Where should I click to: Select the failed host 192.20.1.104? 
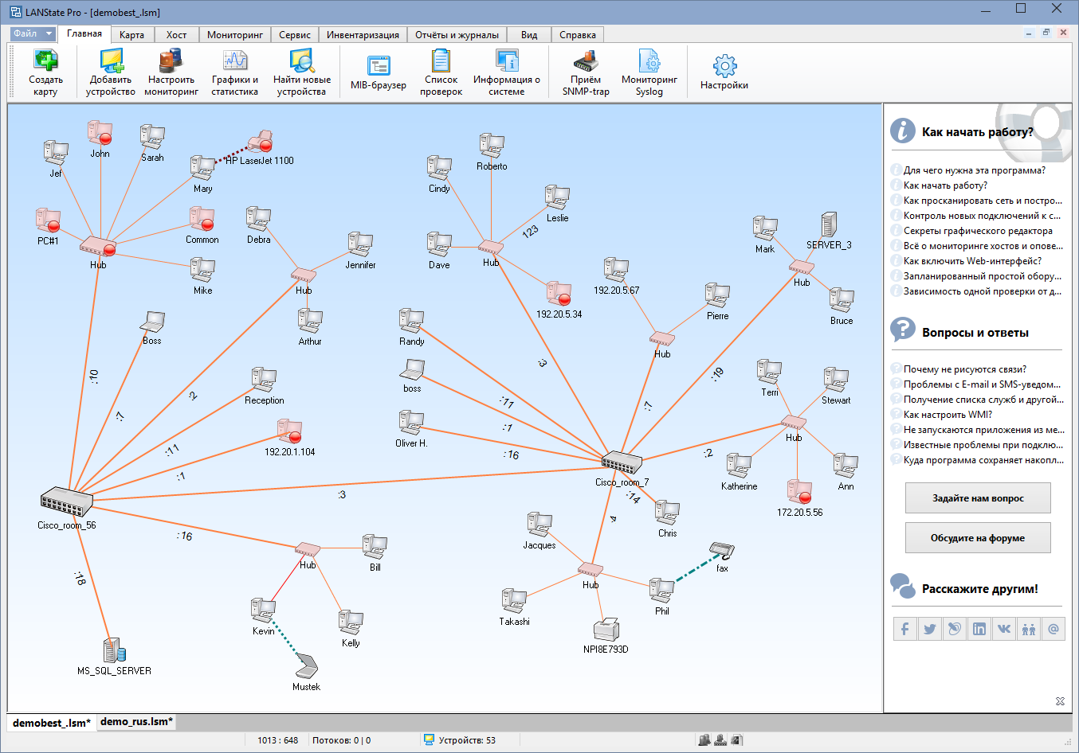289,431
